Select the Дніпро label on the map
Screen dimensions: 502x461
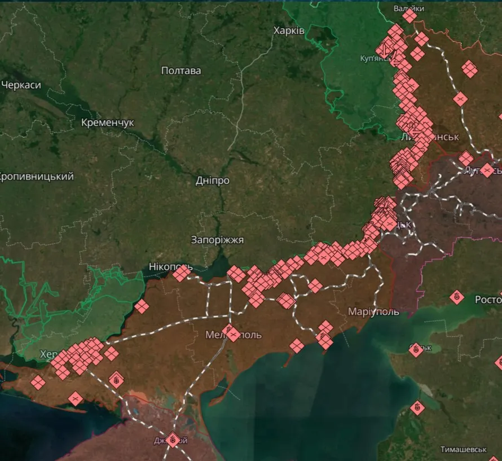click(213, 179)
